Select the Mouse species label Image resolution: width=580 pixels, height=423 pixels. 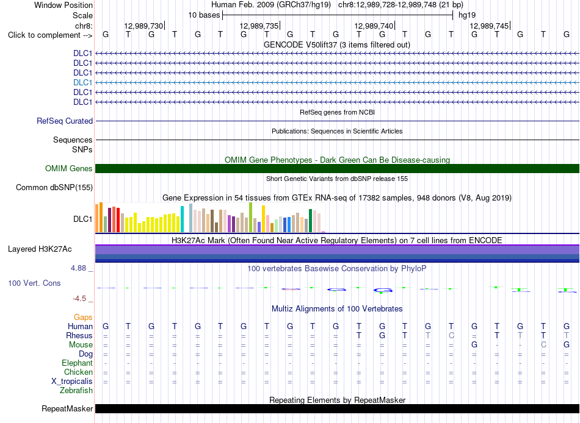(81, 345)
